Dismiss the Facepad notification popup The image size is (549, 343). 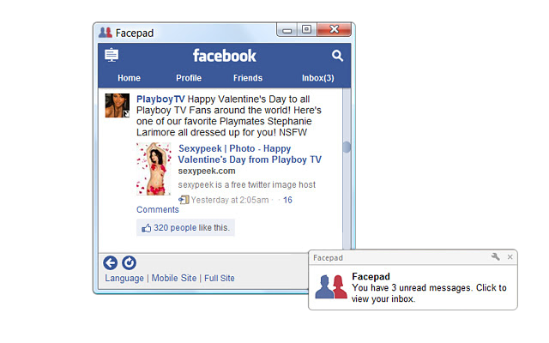[x=510, y=257]
